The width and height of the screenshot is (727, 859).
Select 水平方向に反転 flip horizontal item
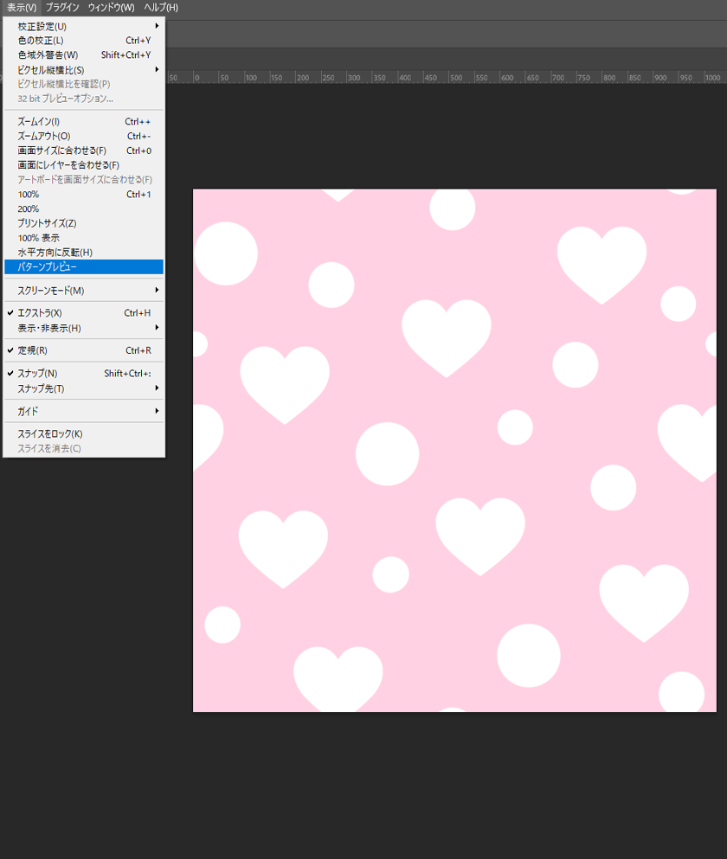55,252
